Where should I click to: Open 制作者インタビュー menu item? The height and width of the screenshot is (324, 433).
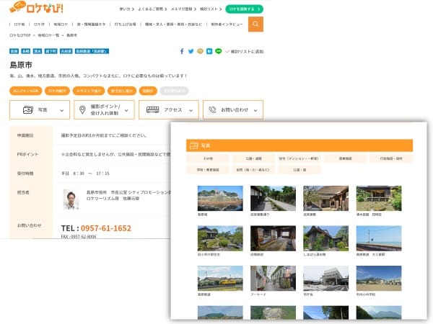coord(227,24)
